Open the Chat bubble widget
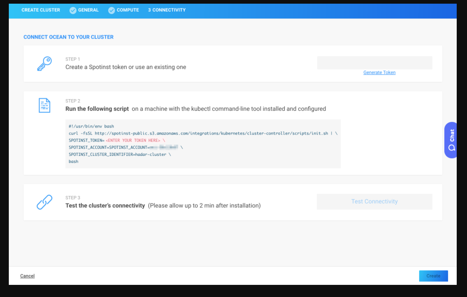This screenshot has width=467, height=297. 451,140
